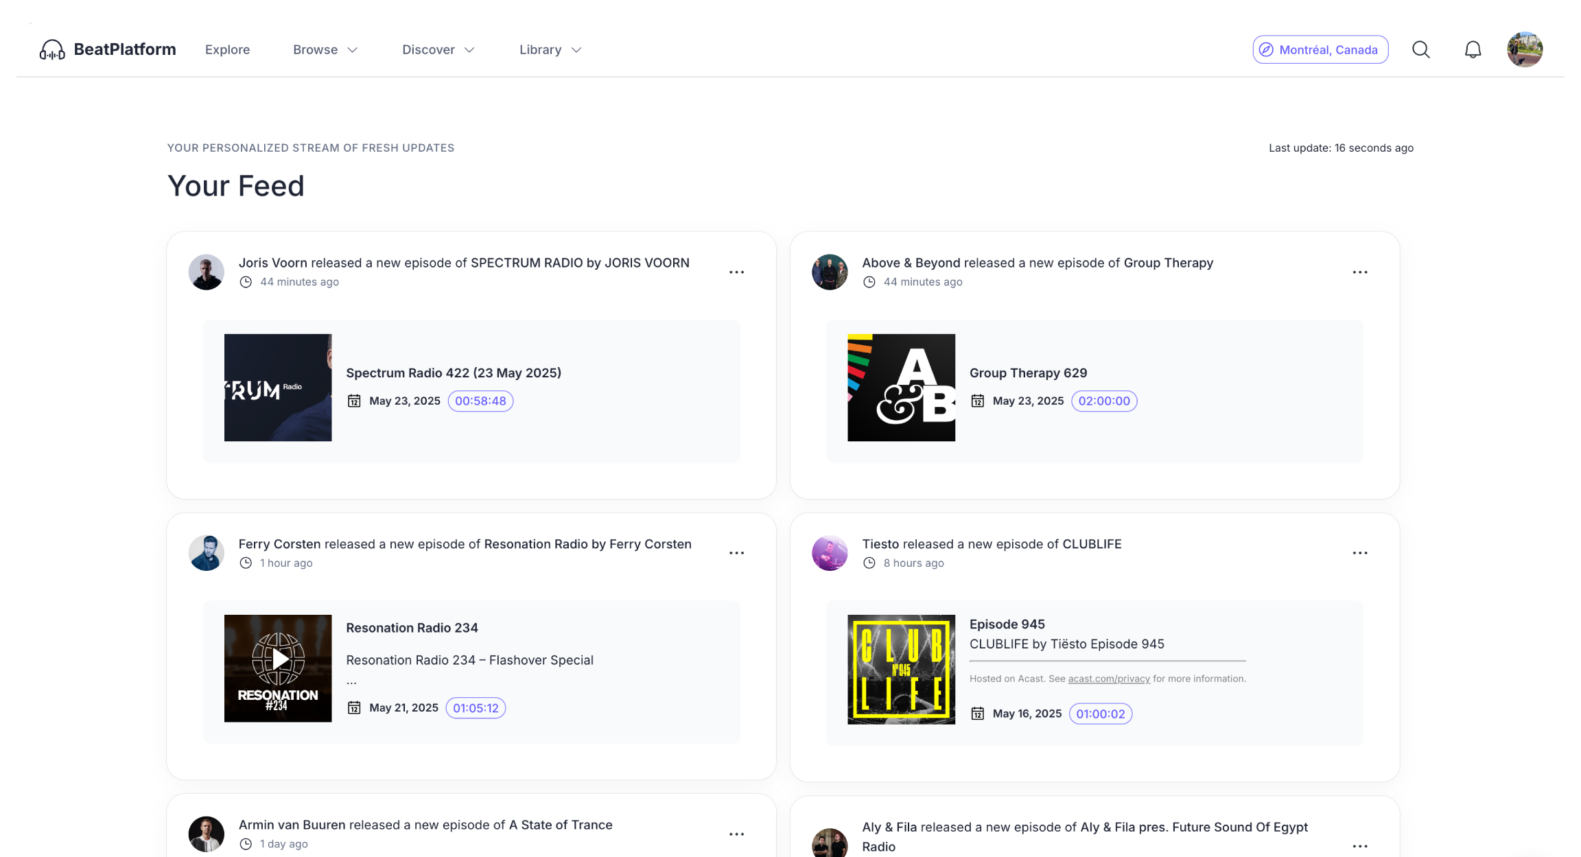Open more options for Ferry Corsten post
1581x857 pixels.
(x=736, y=553)
